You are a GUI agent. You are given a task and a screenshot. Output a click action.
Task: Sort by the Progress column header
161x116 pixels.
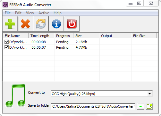click(64, 36)
